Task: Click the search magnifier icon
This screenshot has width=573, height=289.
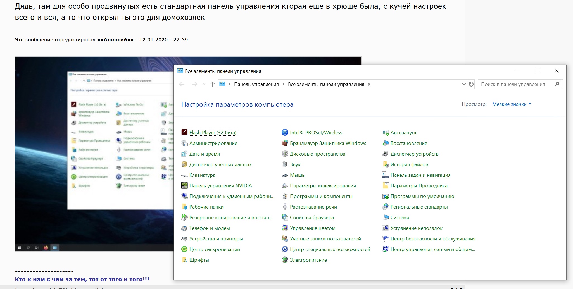Action: [x=557, y=84]
